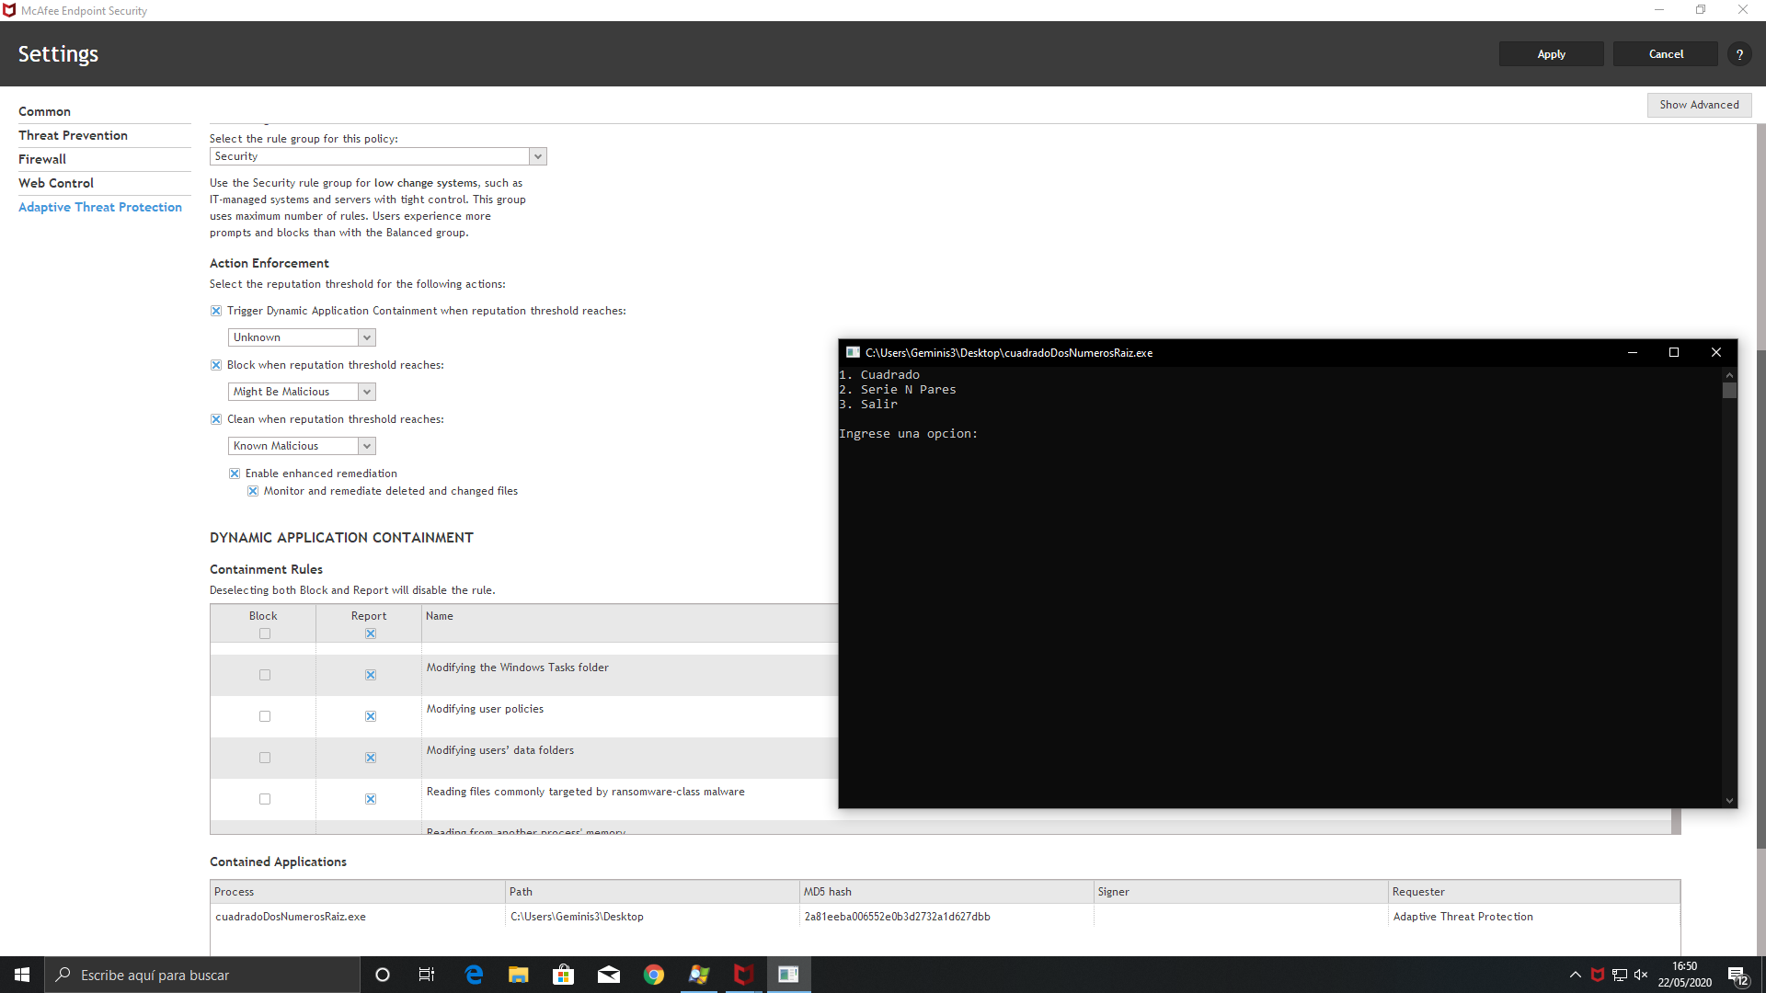Open McAfee icon in taskbar
1766x993 pixels.
click(743, 975)
